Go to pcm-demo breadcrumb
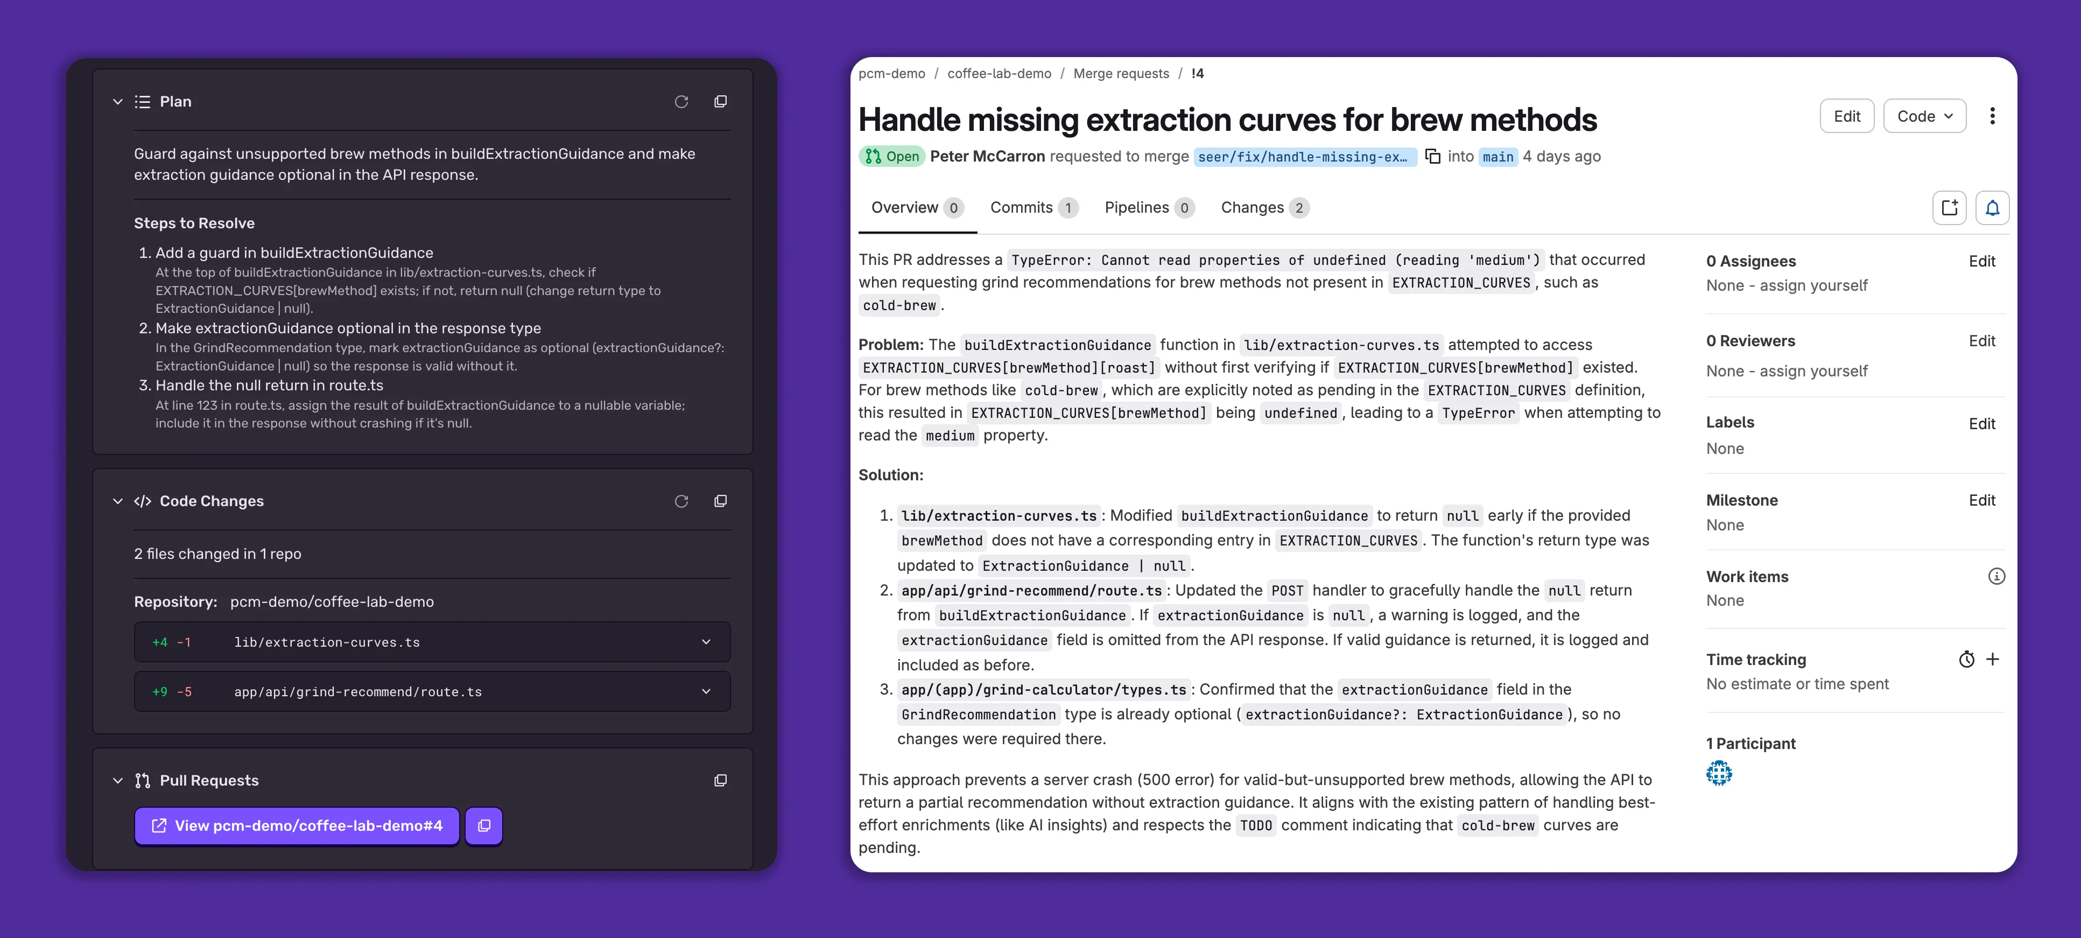This screenshot has width=2081, height=938. tap(892, 74)
